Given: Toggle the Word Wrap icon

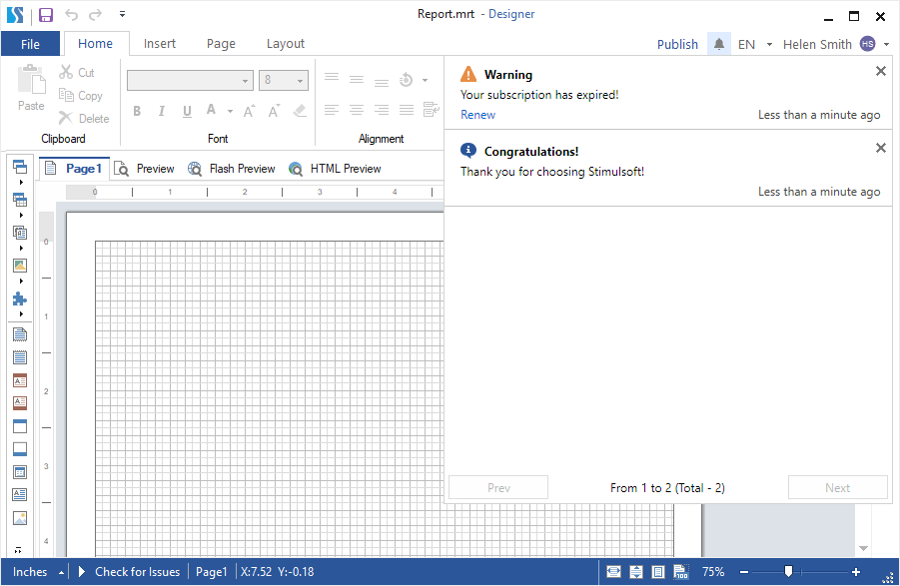Looking at the screenshot, I should [x=432, y=109].
